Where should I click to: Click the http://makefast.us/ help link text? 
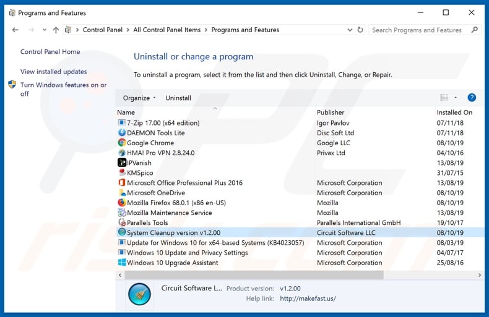pyautogui.click(x=308, y=298)
